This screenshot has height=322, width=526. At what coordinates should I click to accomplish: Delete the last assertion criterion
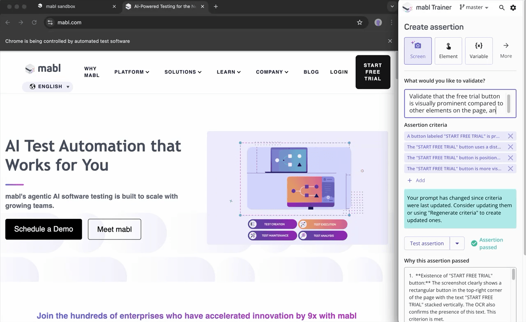point(510,168)
